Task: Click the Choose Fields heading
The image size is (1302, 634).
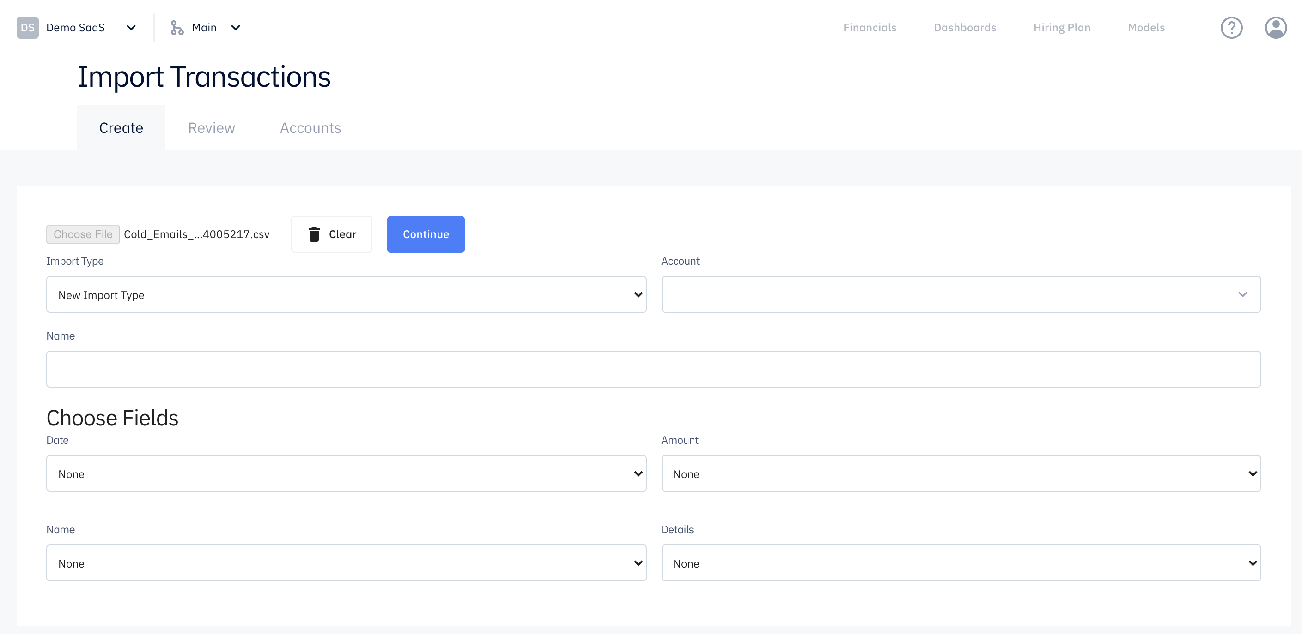Action: point(112,418)
